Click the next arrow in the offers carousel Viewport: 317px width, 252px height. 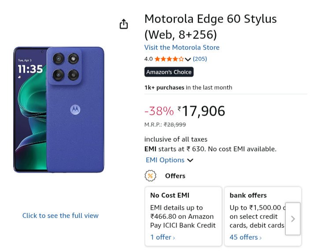click(293, 218)
